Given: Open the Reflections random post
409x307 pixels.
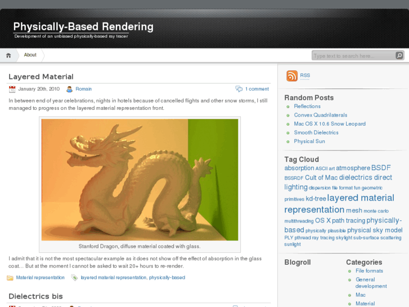Looking at the screenshot, I should click(307, 106).
